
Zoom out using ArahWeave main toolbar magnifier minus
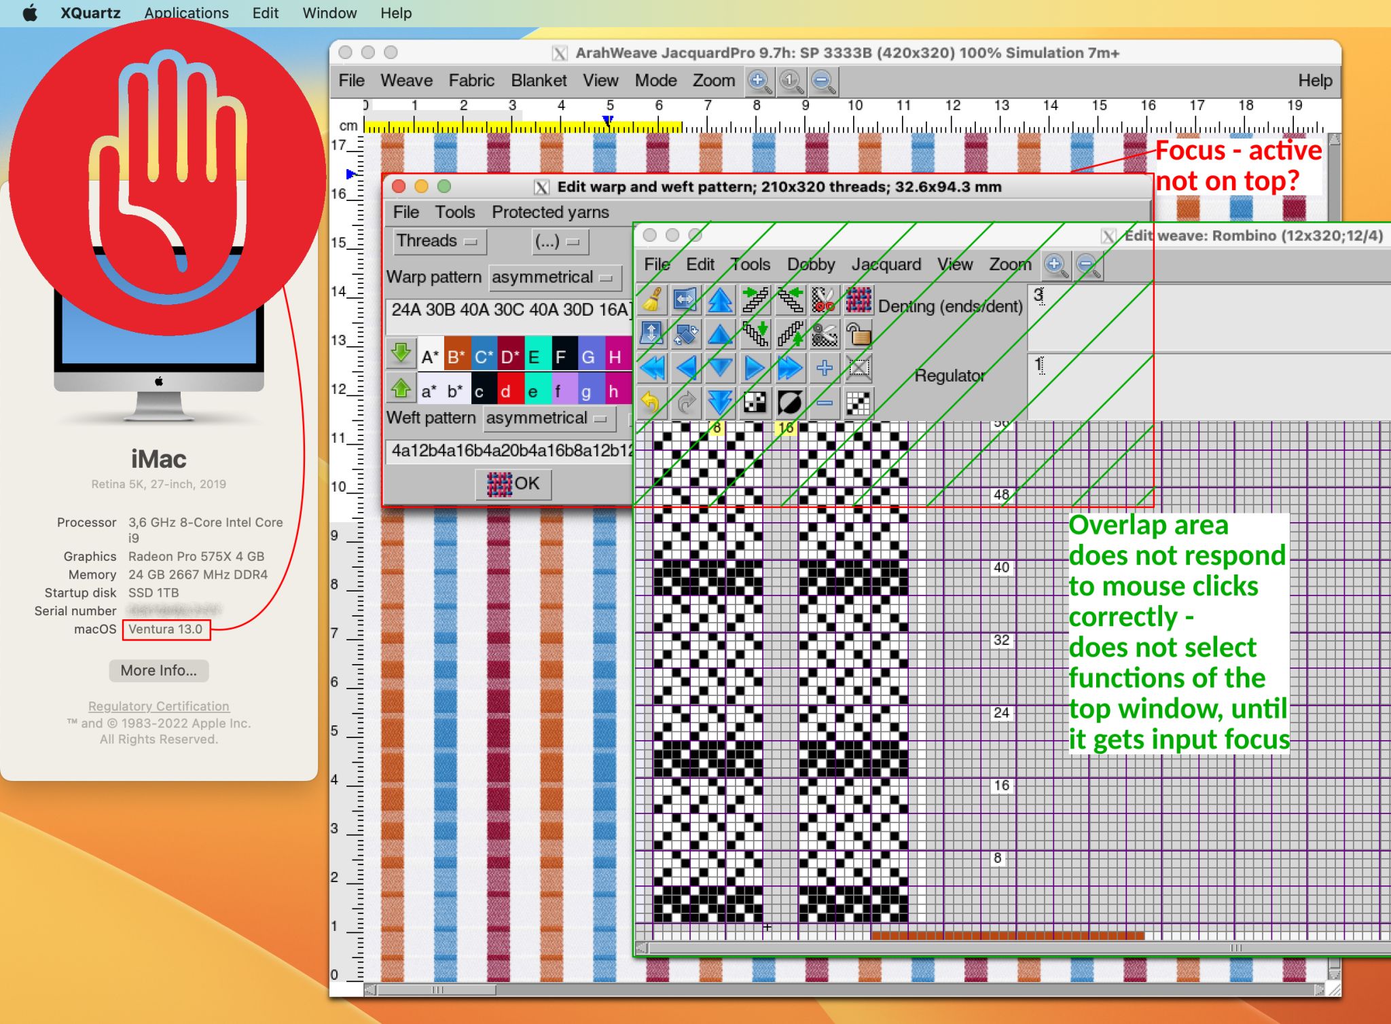(823, 81)
